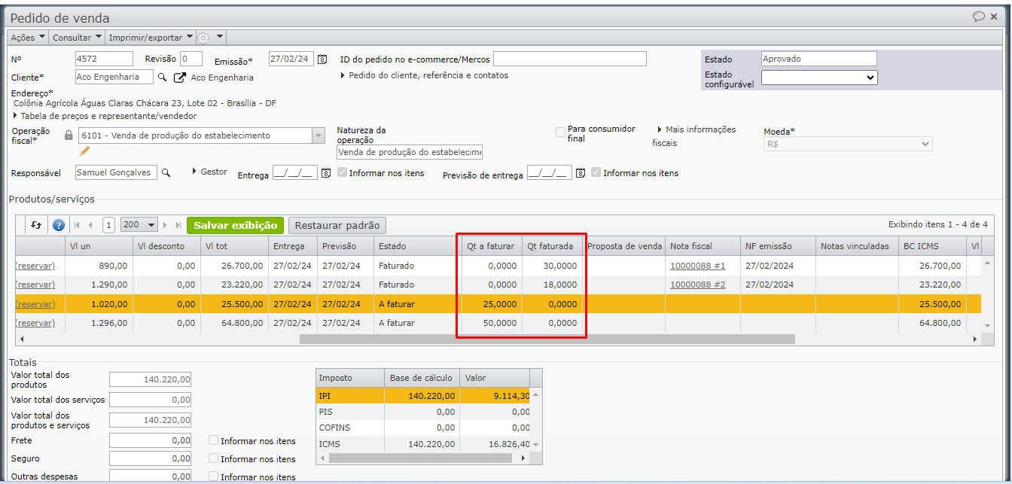Click the grid's horizontal scrollbar thumb
Screen dimensions: 1012x484
(x=547, y=339)
